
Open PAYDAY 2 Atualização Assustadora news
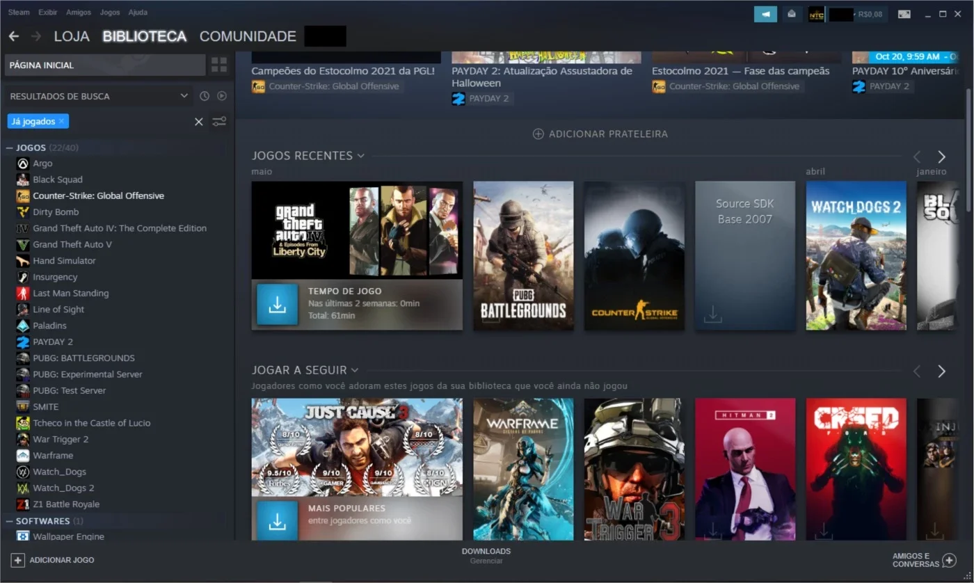click(543, 77)
